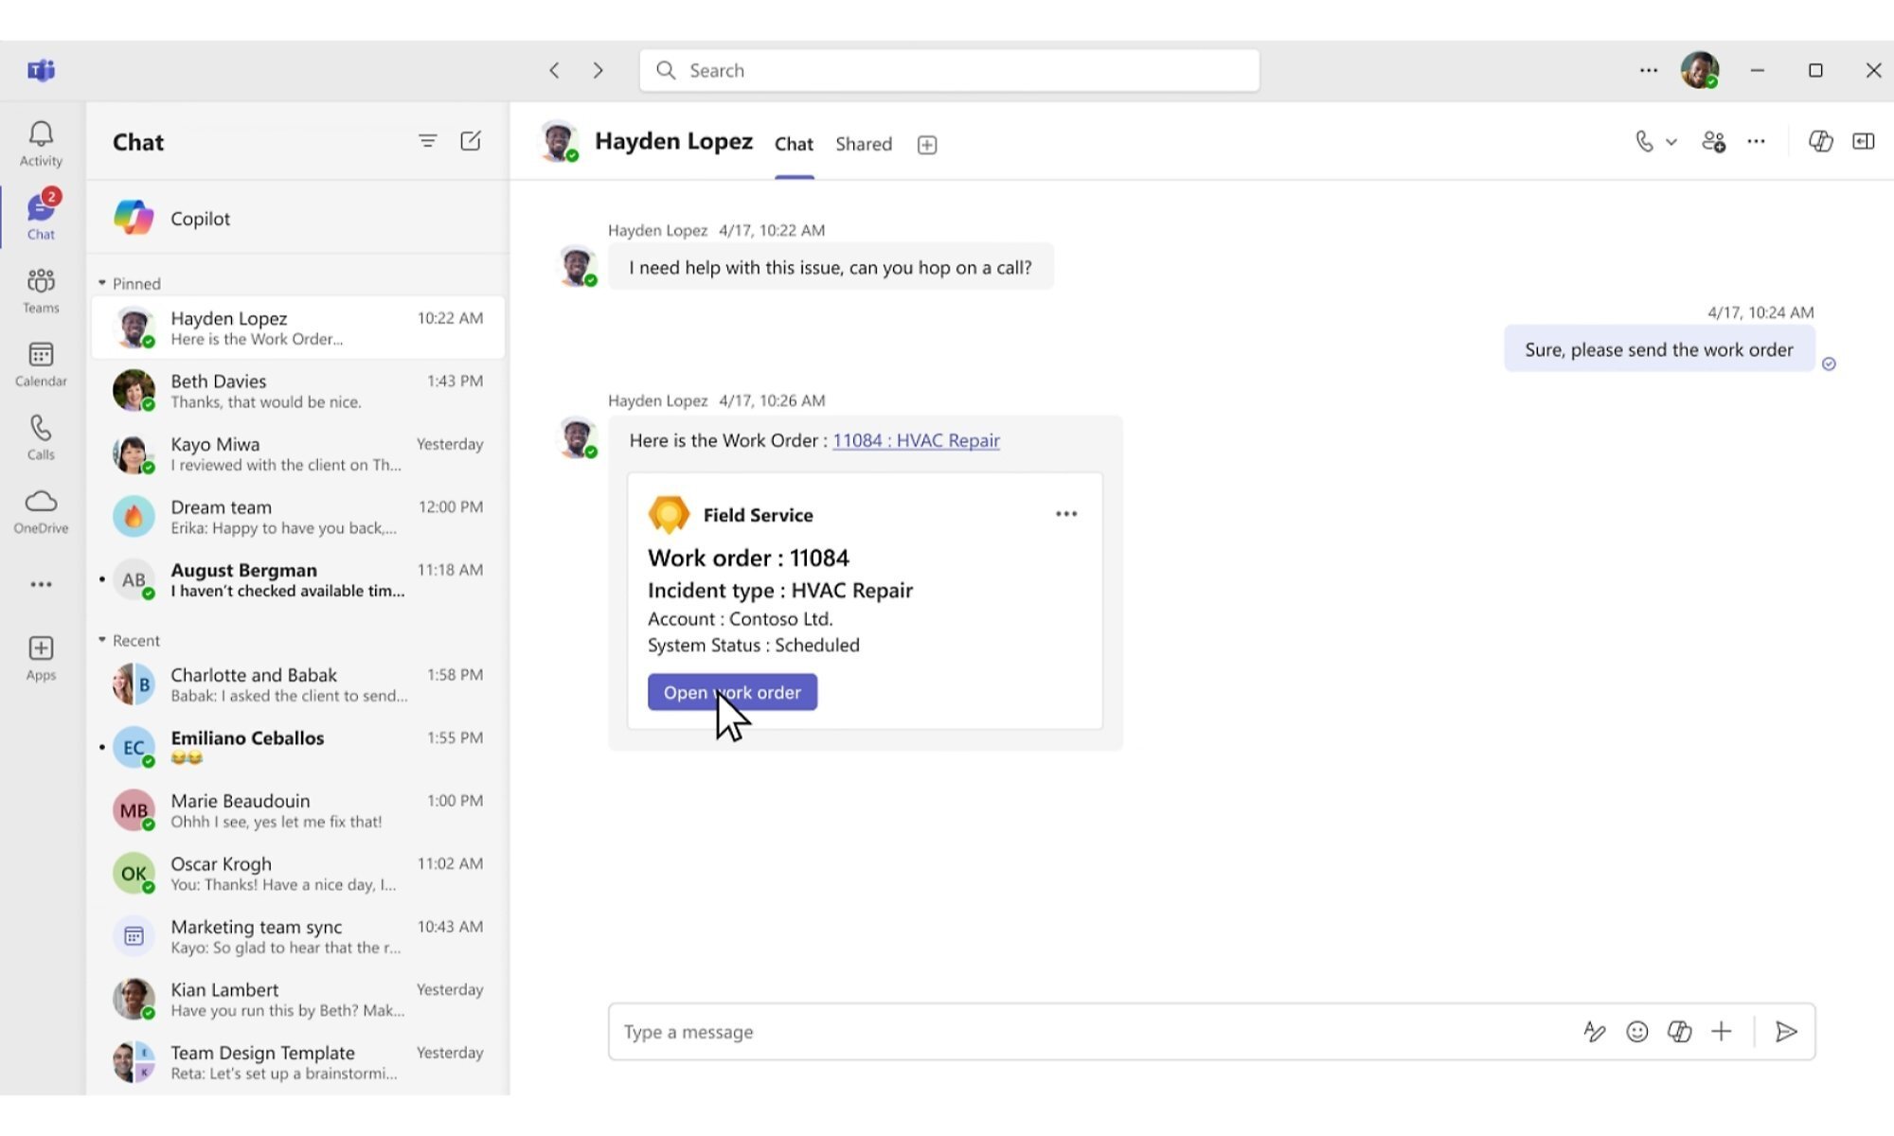
Task: Open call options dropdown arrow
Action: [x=1671, y=142]
